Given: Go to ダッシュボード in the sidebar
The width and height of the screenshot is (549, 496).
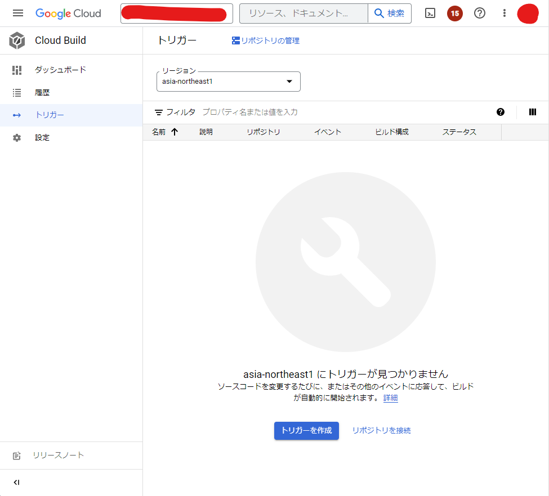Looking at the screenshot, I should 71,70.
